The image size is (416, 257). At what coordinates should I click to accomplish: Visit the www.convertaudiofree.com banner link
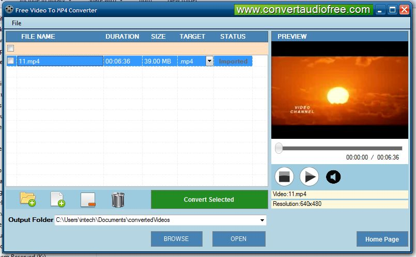(303, 10)
